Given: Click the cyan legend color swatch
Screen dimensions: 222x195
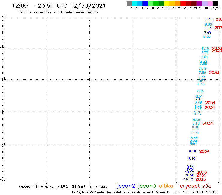Looking at the screenshot, I should 135,4.
